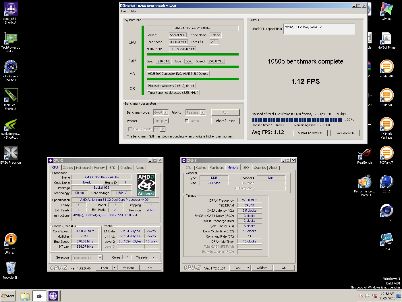The width and height of the screenshot is (402, 302).
Task: Open the PCMark04 desktop icon
Action: coord(386,68)
